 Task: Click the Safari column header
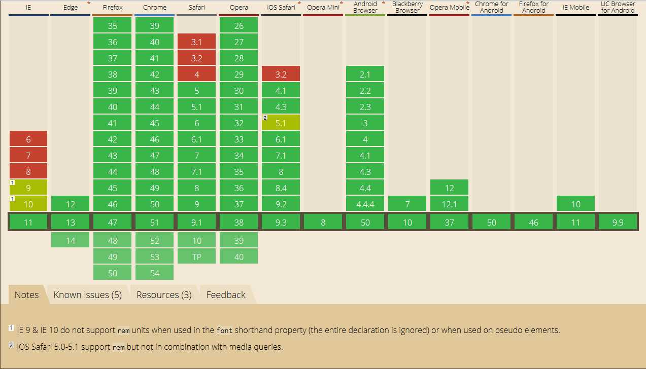197,8
